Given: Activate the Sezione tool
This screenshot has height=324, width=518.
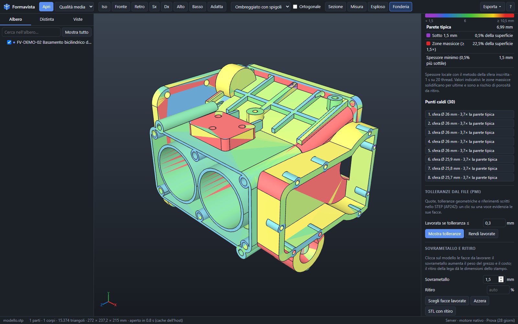Looking at the screenshot, I should click(335, 7).
